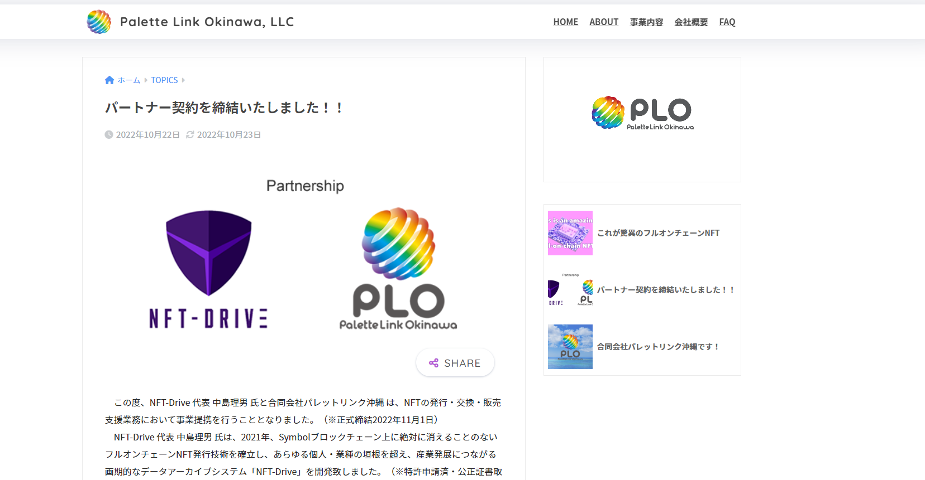Click the Partnership thumbnail in the sidebar
Screen dimensions: 925x480
pos(570,290)
